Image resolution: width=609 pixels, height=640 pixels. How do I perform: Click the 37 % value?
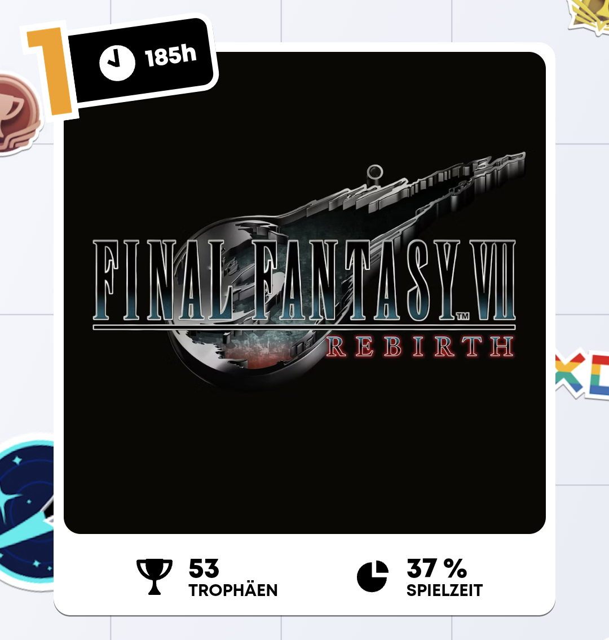click(437, 568)
